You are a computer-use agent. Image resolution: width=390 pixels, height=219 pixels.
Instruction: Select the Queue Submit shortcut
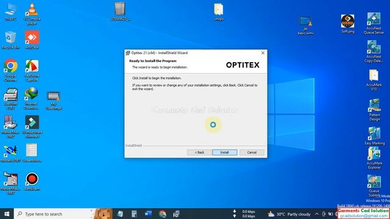[x=374, y=186]
